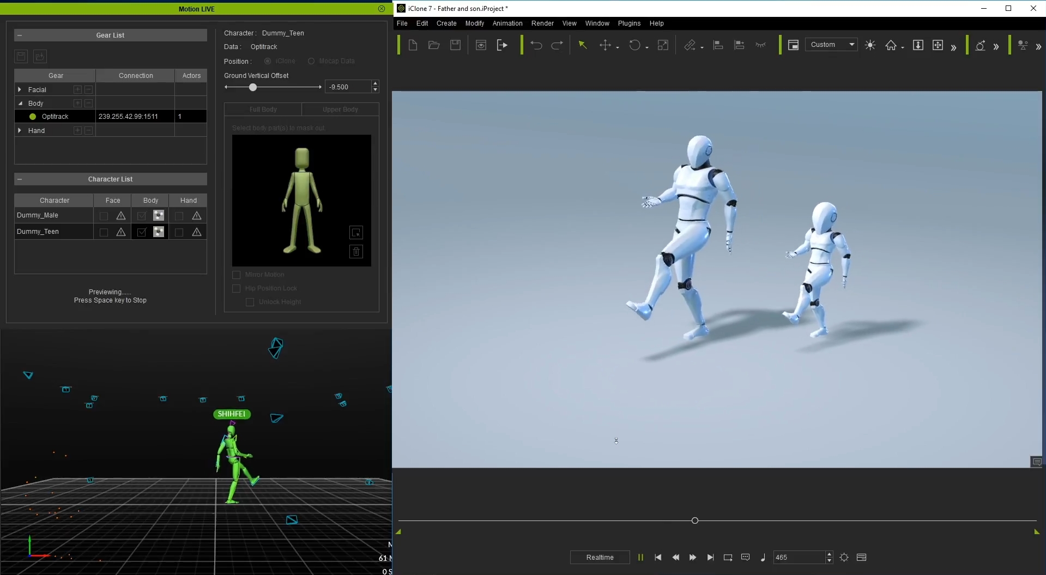Jump to the start frame of the timeline
Screen dimensions: 1046x575
tap(658, 557)
